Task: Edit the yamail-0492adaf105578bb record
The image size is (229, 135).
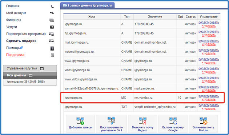Action: click(209, 87)
